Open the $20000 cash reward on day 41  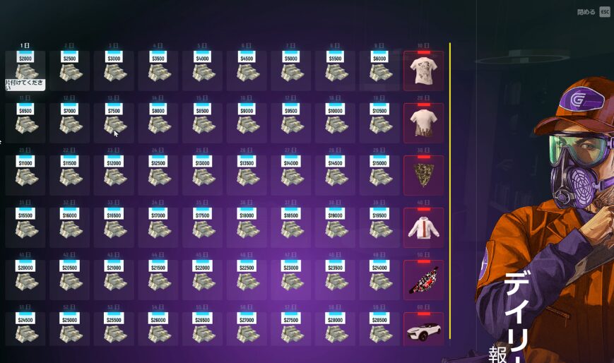pos(25,279)
